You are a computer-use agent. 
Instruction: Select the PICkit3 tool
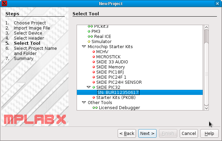[x=101, y=26]
